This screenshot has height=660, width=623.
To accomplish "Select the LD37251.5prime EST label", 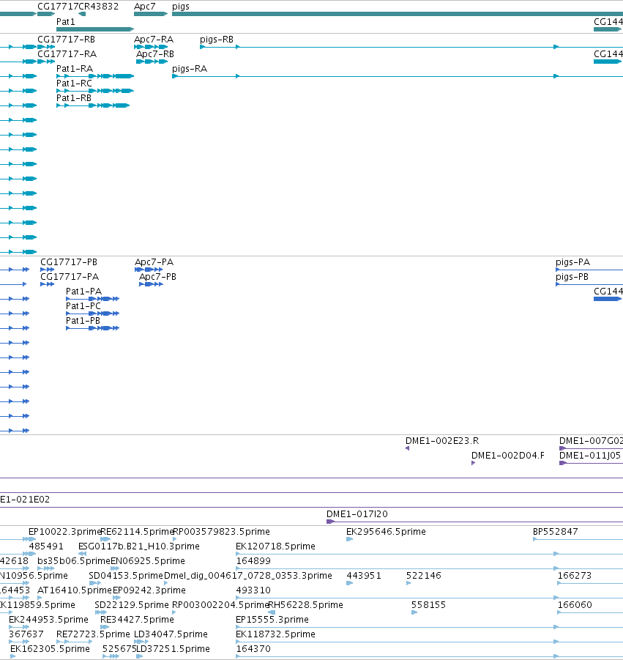I will point(173,648).
